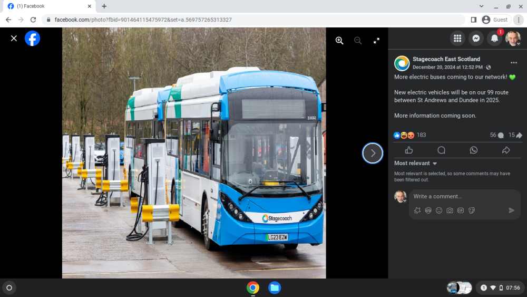Zoom in on the bus photo
Image resolution: width=527 pixels, height=297 pixels.
coord(339,41)
